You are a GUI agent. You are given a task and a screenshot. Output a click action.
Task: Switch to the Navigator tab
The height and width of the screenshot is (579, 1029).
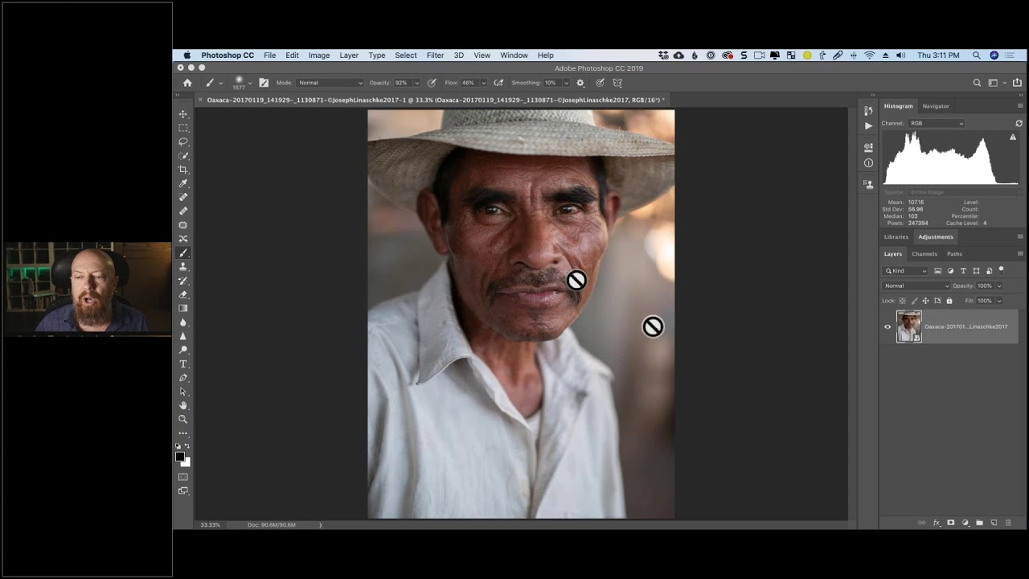[936, 106]
